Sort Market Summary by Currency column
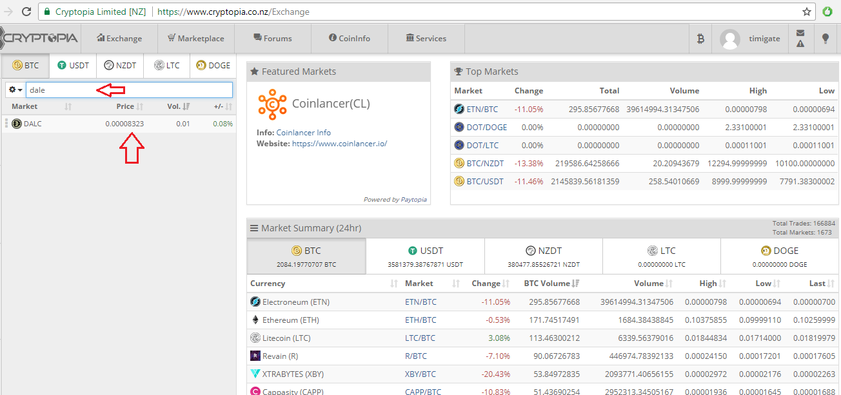The image size is (841, 395). tap(324, 284)
